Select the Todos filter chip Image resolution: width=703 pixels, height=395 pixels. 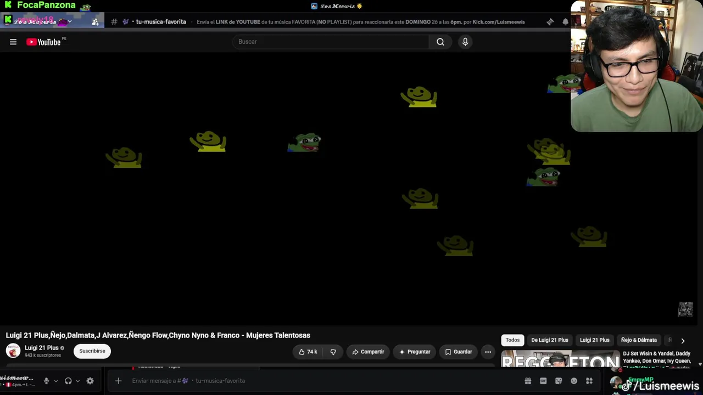pyautogui.click(x=512, y=340)
